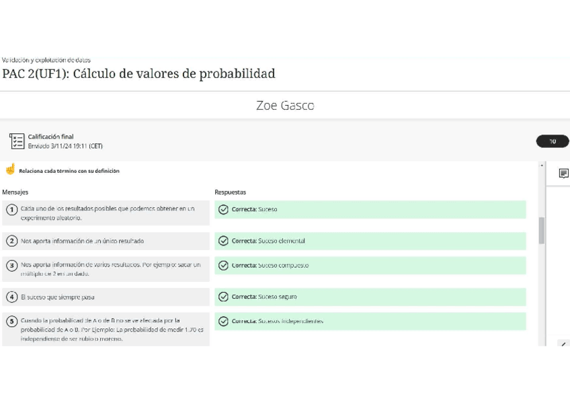Screen dimensions: 570x403
Task: Click the checkmark icon beside Suceso seguro
Action: (224, 297)
